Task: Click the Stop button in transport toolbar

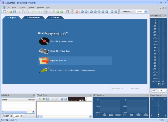Action: click(x=103, y=12)
